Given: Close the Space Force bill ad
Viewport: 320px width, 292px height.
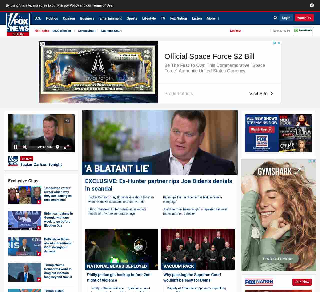Looking at the screenshot, I should click(279, 43).
